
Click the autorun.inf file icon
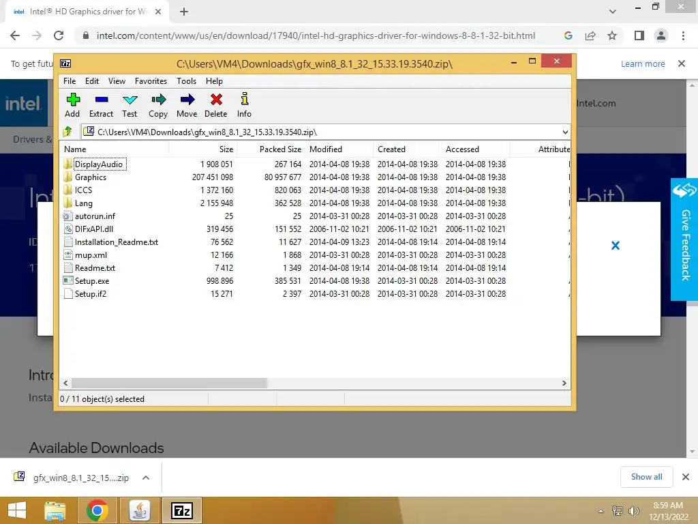pyautogui.click(x=67, y=216)
